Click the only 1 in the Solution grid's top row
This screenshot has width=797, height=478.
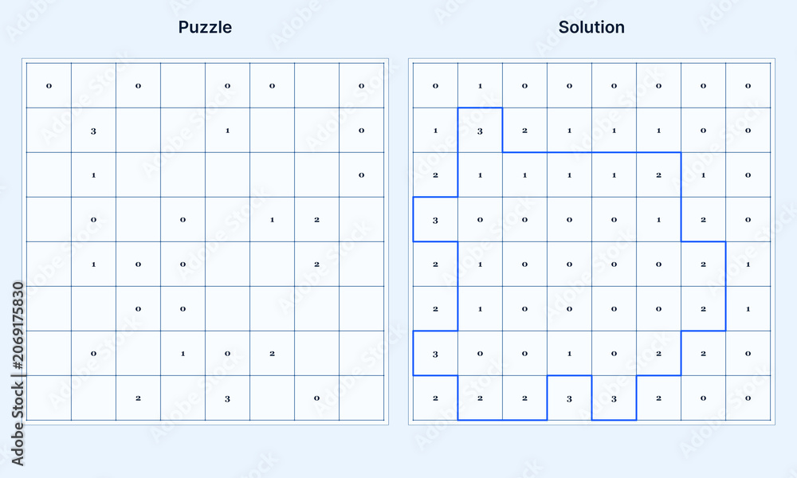click(480, 85)
